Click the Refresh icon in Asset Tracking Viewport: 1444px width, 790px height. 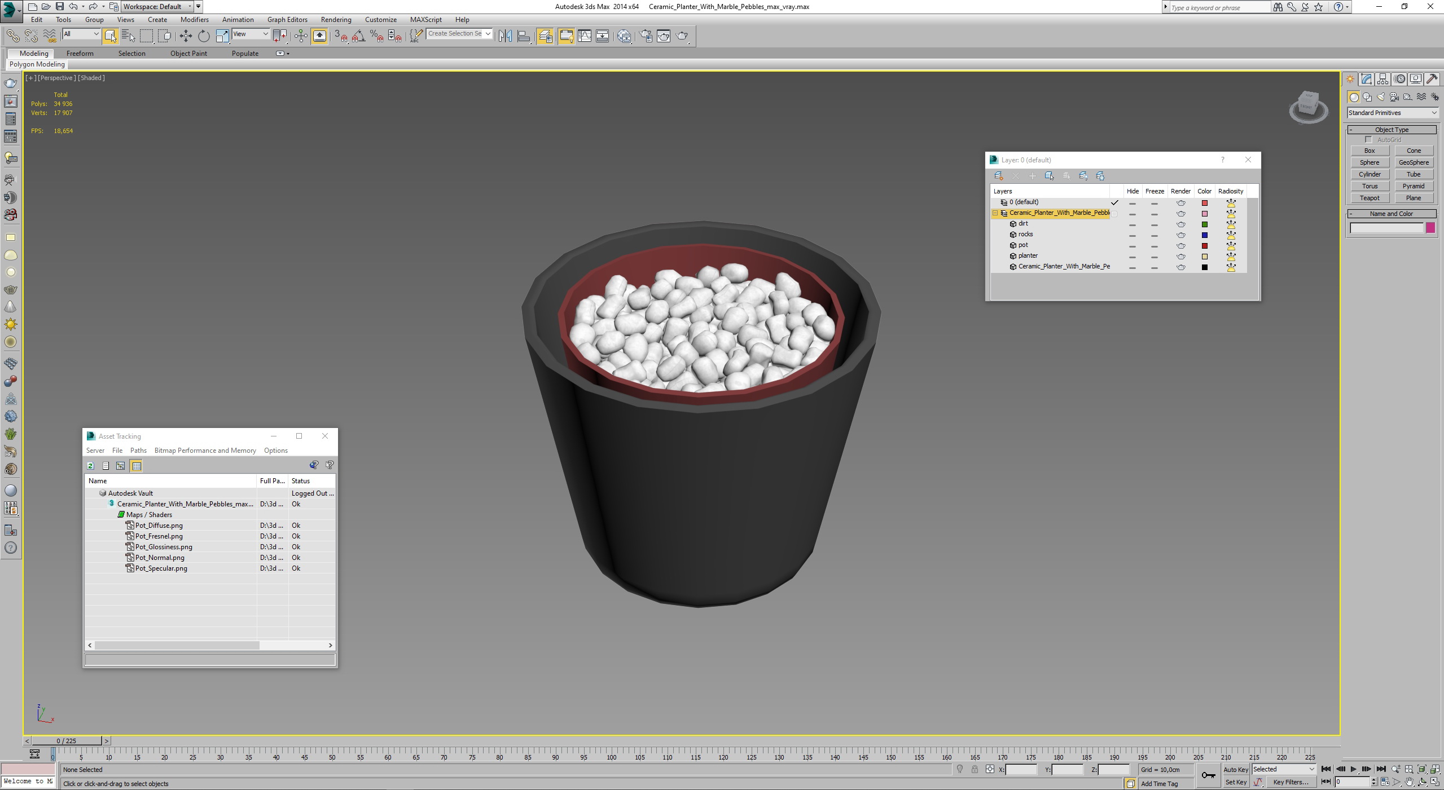pos(90,466)
